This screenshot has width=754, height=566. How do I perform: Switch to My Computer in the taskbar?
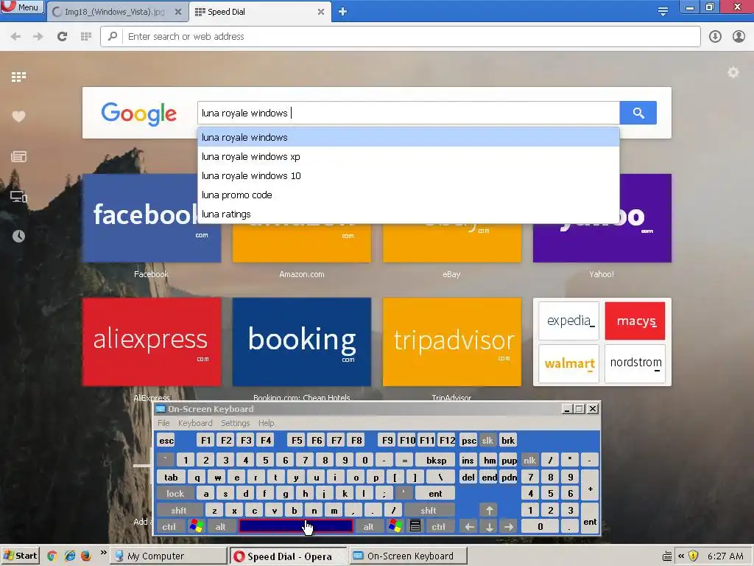click(169, 556)
